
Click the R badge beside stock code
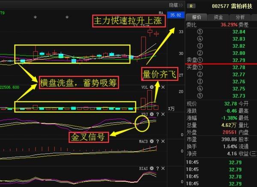click(191, 6)
